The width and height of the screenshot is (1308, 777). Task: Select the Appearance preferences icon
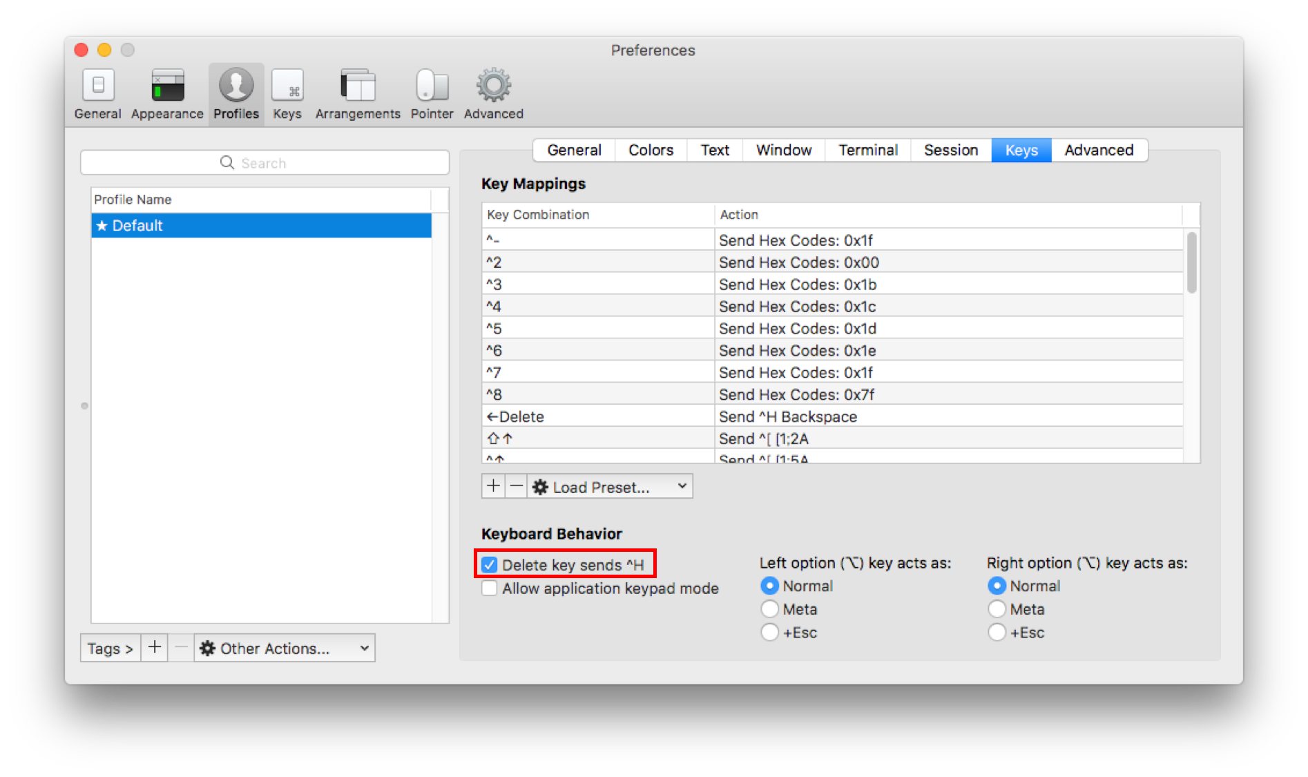tap(166, 93)
